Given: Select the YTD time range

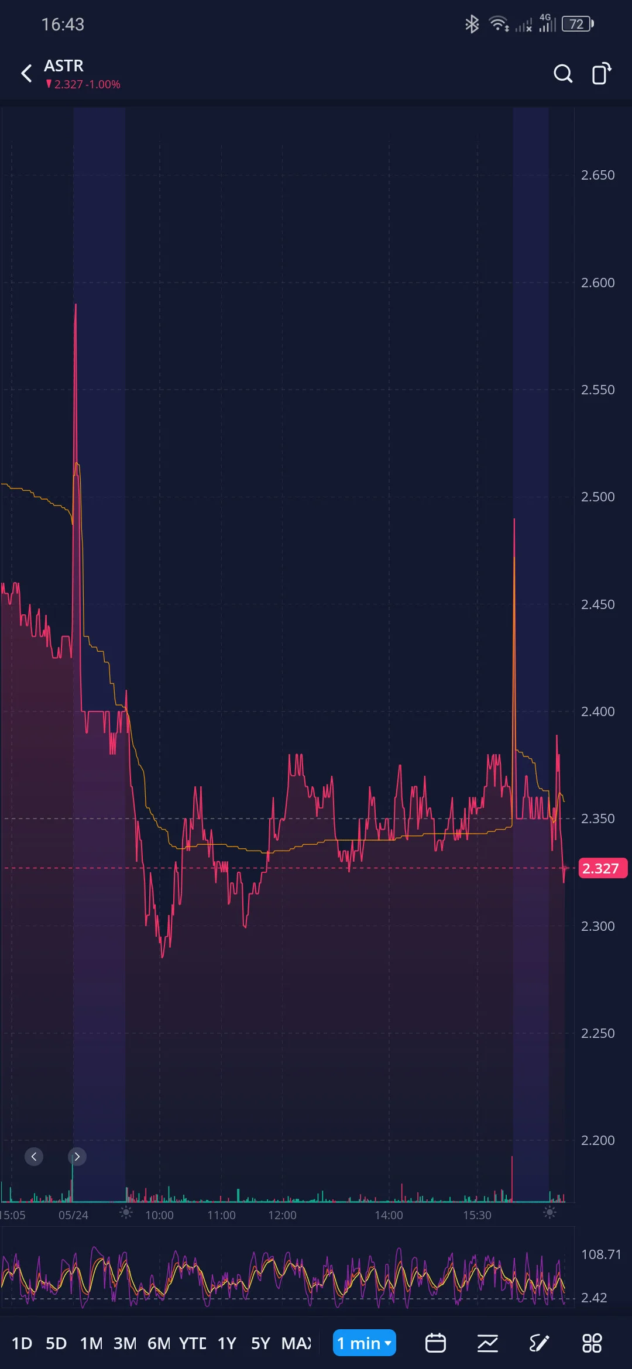Looking at the screenshot, I should click(193, 1343).
